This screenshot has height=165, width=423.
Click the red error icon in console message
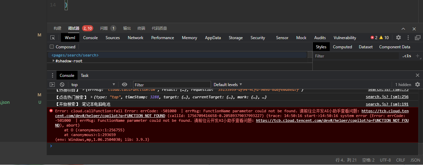pos(51,111)
